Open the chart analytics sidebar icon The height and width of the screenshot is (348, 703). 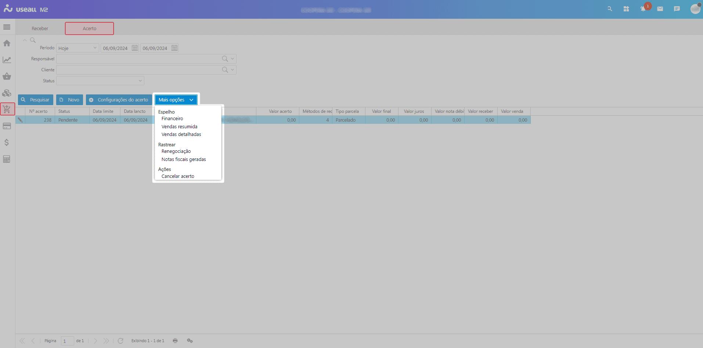point(7,60)
